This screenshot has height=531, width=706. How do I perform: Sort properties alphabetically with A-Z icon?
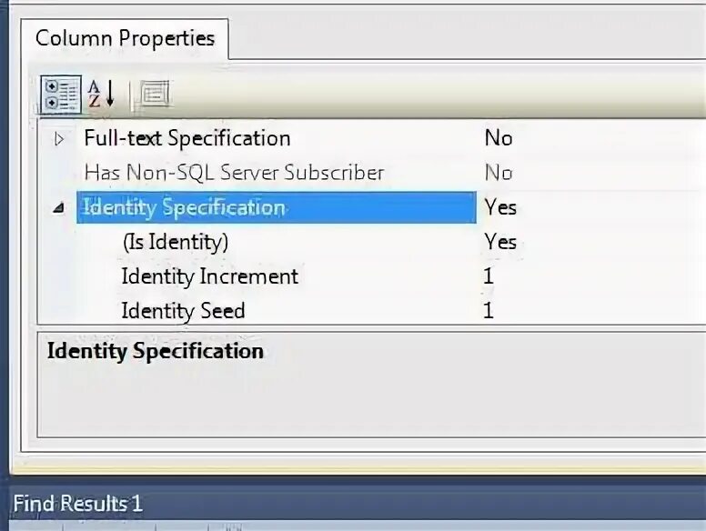[100, 94]
